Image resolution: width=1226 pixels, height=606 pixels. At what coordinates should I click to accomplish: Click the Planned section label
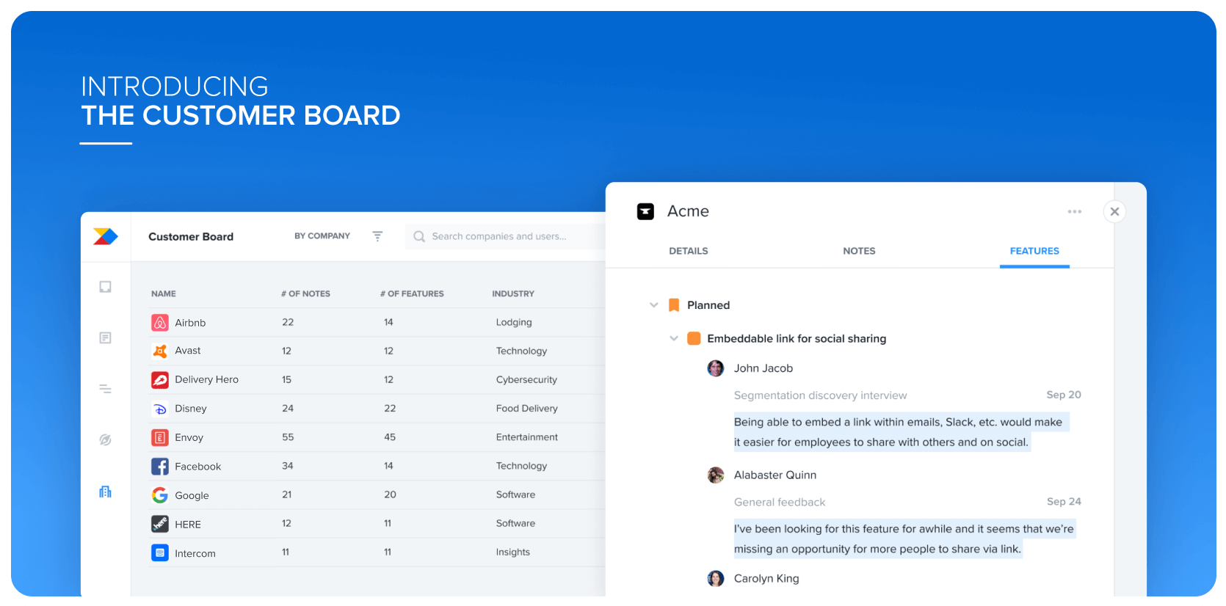point(708,305)
